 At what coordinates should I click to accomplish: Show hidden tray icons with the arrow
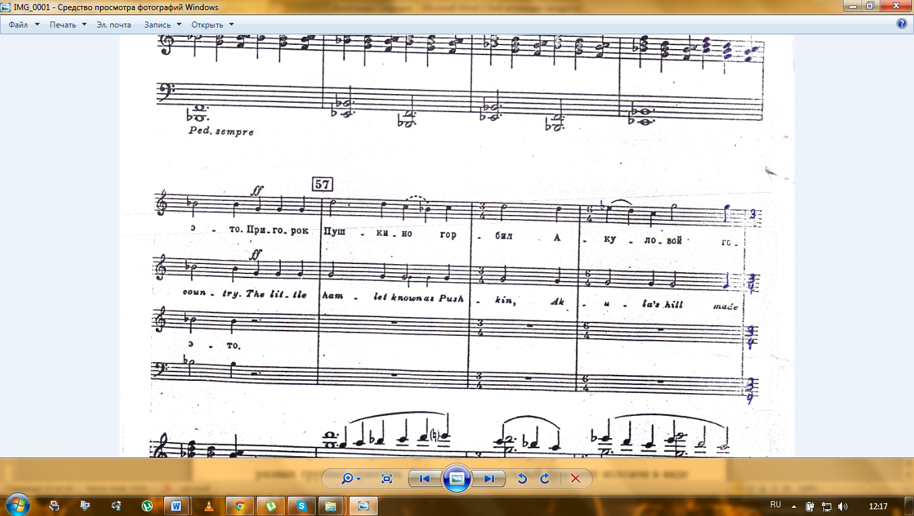pyautogui.click(x=794, y=505)
